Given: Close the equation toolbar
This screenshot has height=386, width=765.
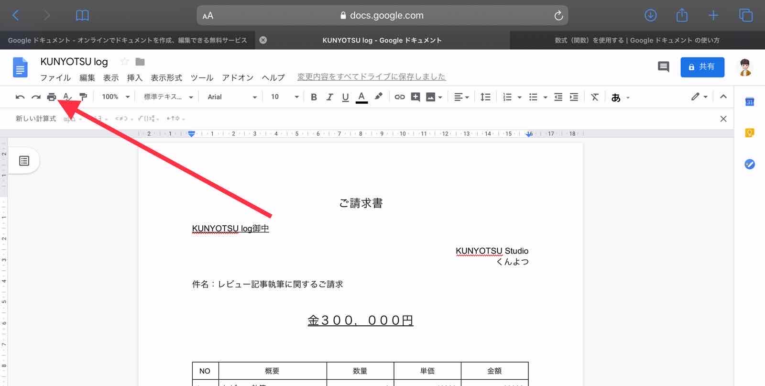Looking at the screenshot, I should 723,119.
